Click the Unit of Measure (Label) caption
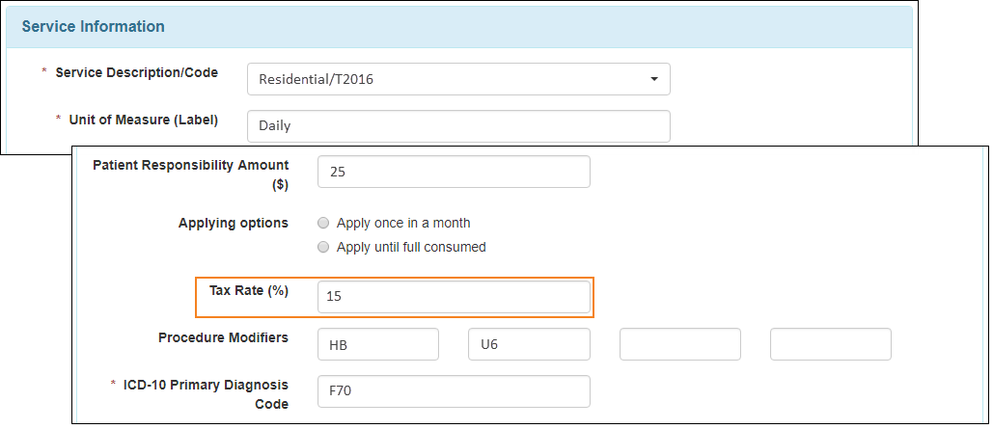Image resolution: width=993 pixels, height=429 pixels. click(x=144, y=121)
